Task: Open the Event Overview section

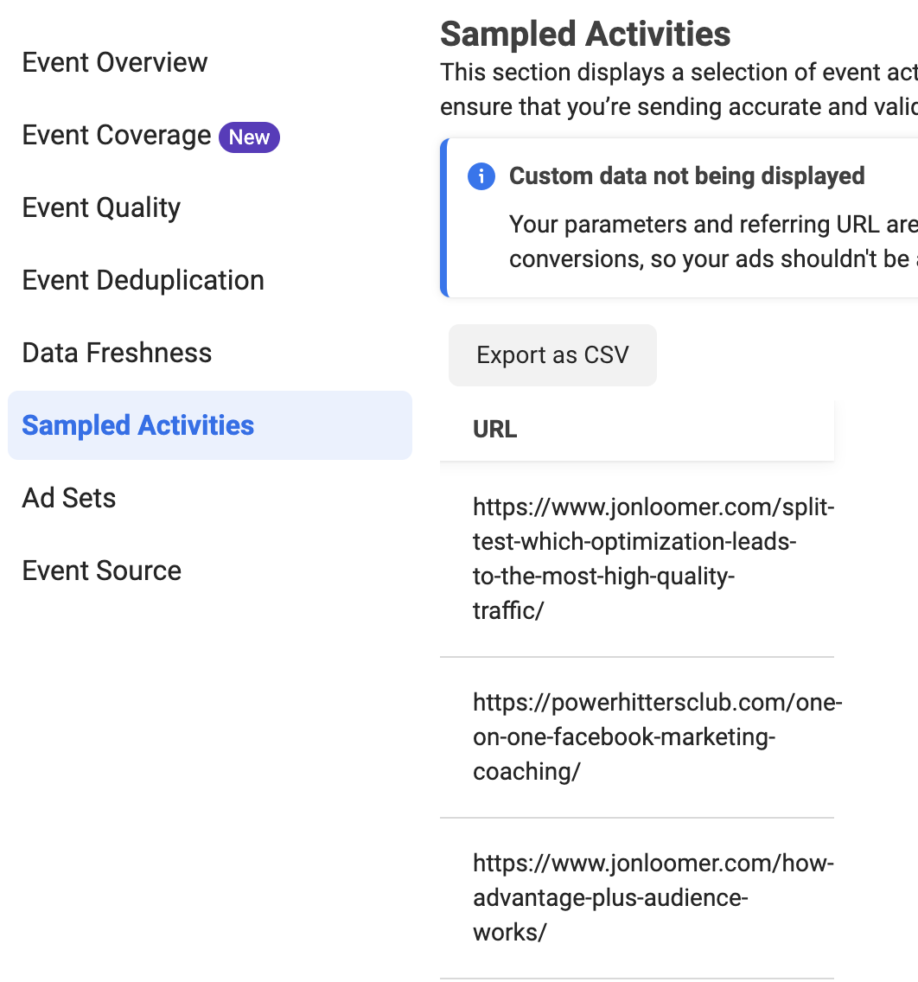Action: point(115,62)
